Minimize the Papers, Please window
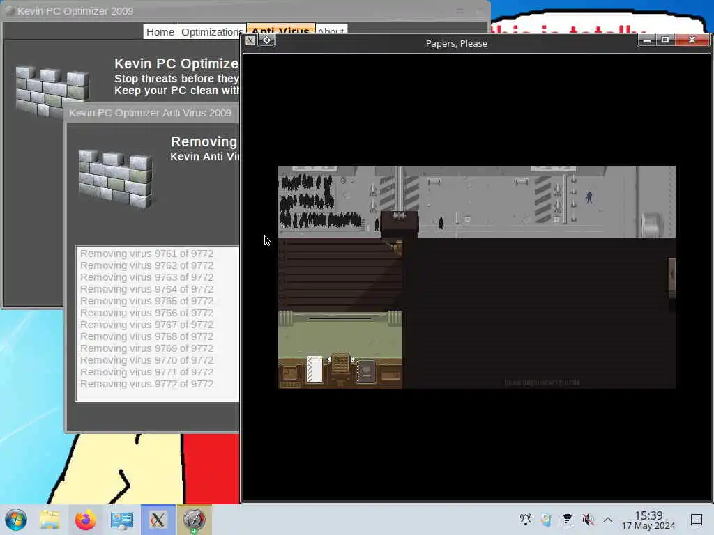714x535 pixels. pyautogui.click(x=646, y=40)
